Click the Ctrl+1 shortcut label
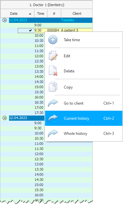123x205 pixels. (109, 103)
